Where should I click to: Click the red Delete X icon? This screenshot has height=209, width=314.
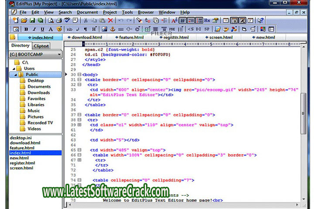click(x=110, y=20)
